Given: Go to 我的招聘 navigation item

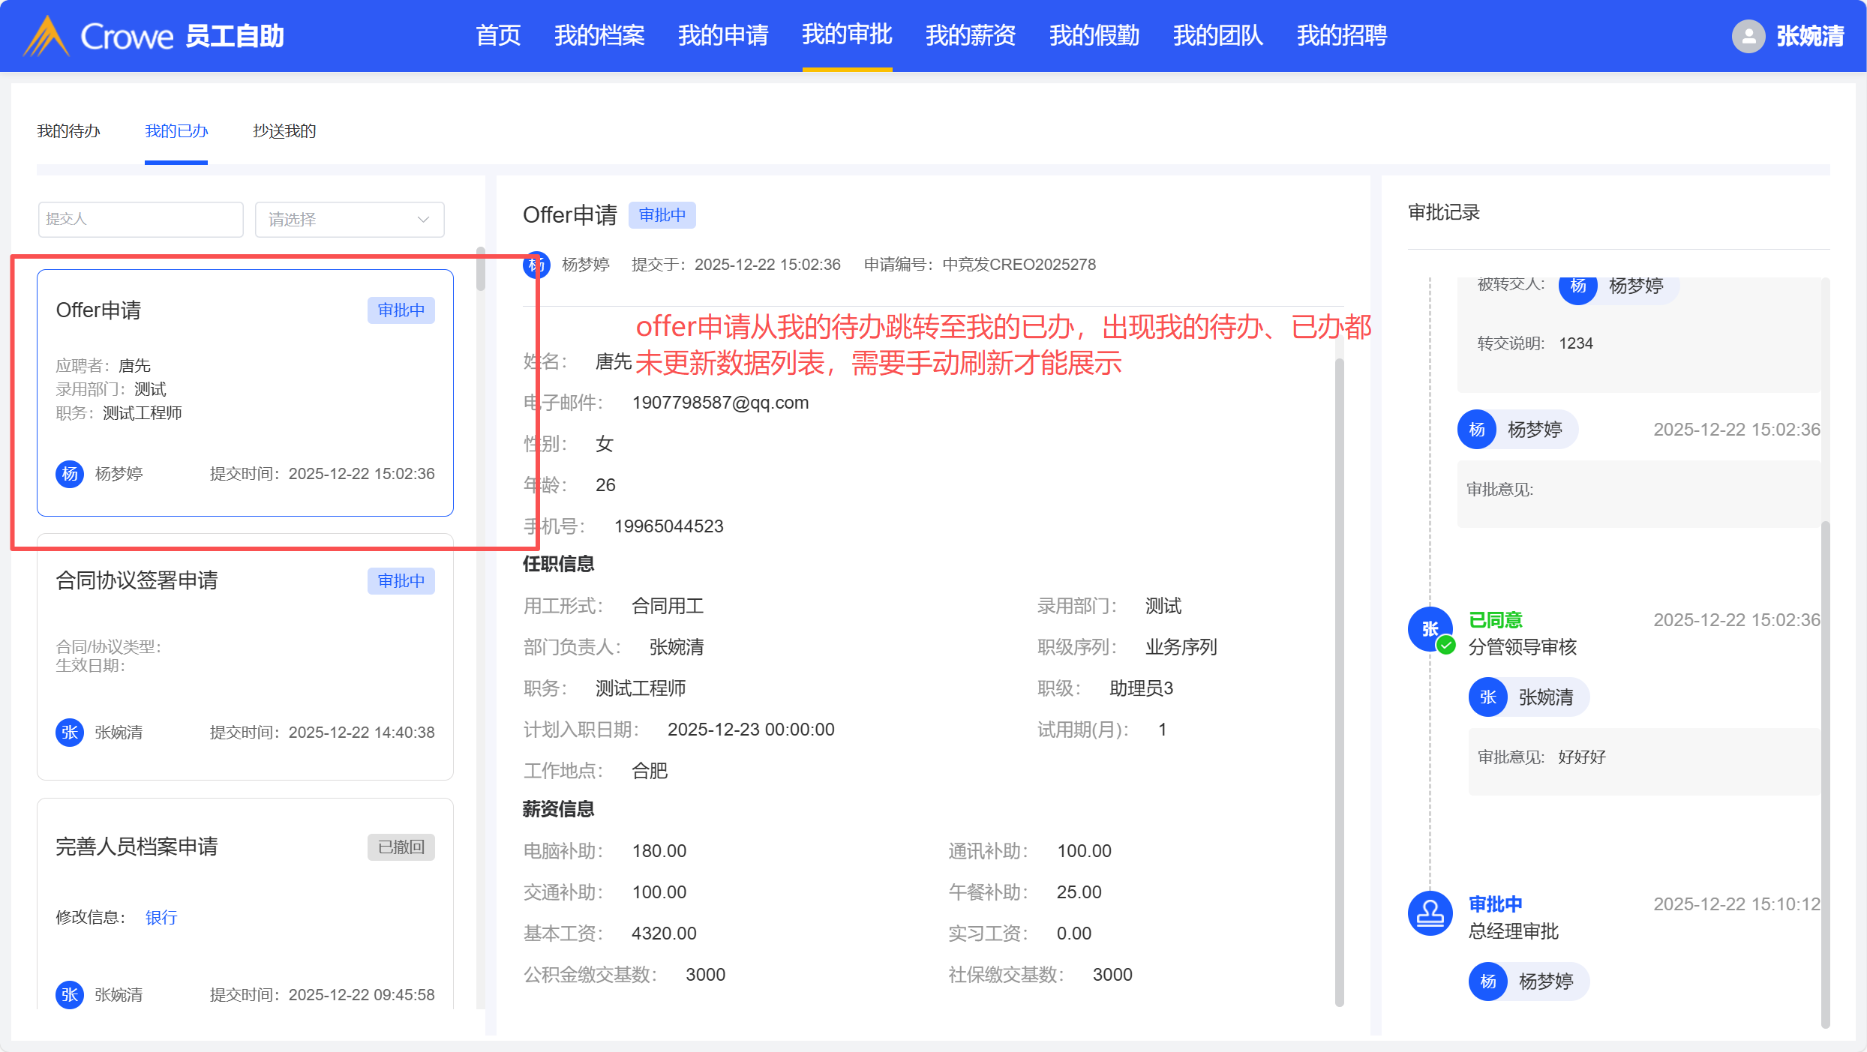Looking at the screenshot, I should 1342,35.
